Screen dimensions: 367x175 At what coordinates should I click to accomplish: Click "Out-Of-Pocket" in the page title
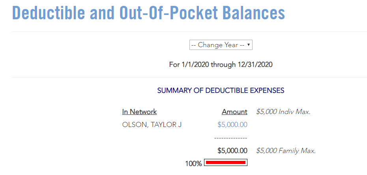pos(168,13)
